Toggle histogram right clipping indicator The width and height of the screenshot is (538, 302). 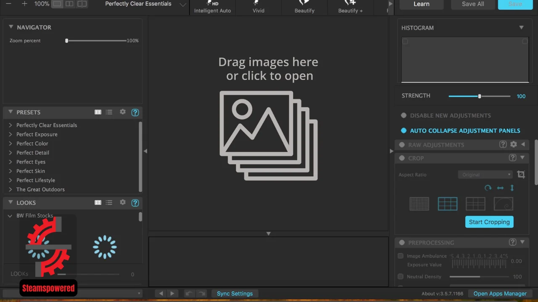point(525,42)
